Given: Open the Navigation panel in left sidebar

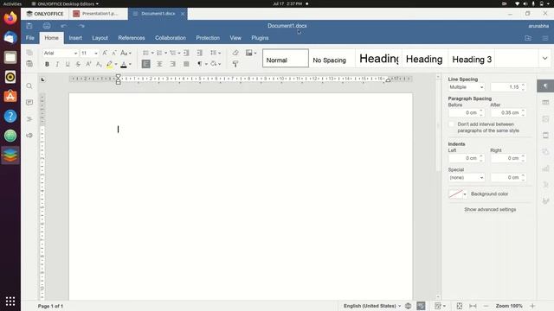Looking at the screenshot, I should tap(29, 119).
